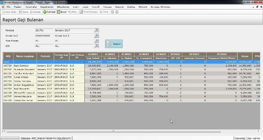Screen dimensions: 263x140
Task: Click the Filter toolbar icon
Action: [x=69, y=12]
